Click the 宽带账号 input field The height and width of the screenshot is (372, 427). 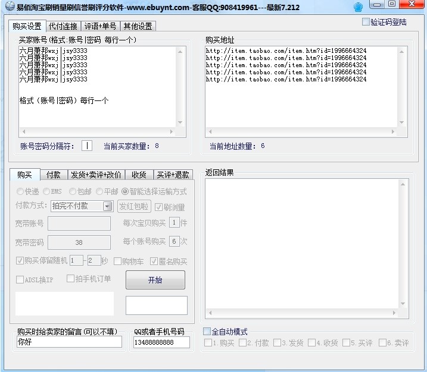79,223
